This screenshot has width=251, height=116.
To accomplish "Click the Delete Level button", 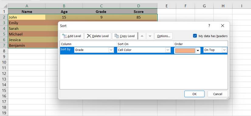I will click(x=98, y=36).
